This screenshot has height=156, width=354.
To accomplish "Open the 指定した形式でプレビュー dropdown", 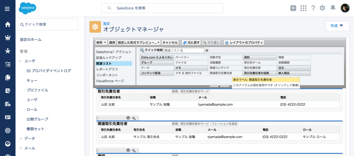I will [x=139, y=42].
